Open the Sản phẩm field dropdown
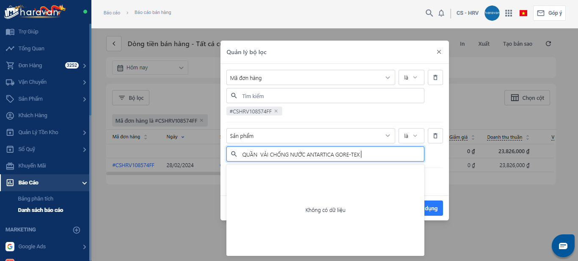578x261 pixels. [311, 136]
